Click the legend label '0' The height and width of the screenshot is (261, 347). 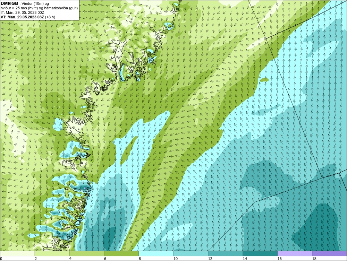click(1, 259)
